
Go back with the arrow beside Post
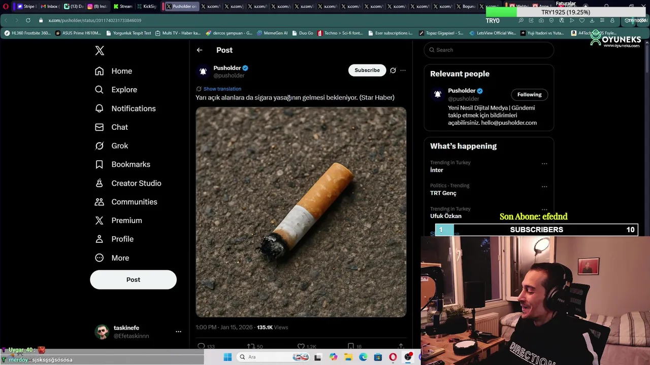pos(200,50)
